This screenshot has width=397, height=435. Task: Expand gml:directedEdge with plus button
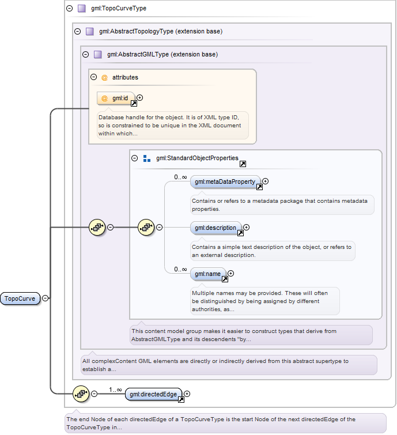(187, 394)
